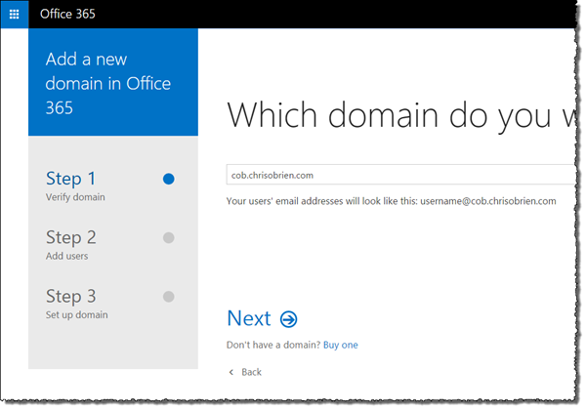Screen dimensions: 587x411
Task: Click the blue Step 1 indicator dot
Action: click(168, 179)
